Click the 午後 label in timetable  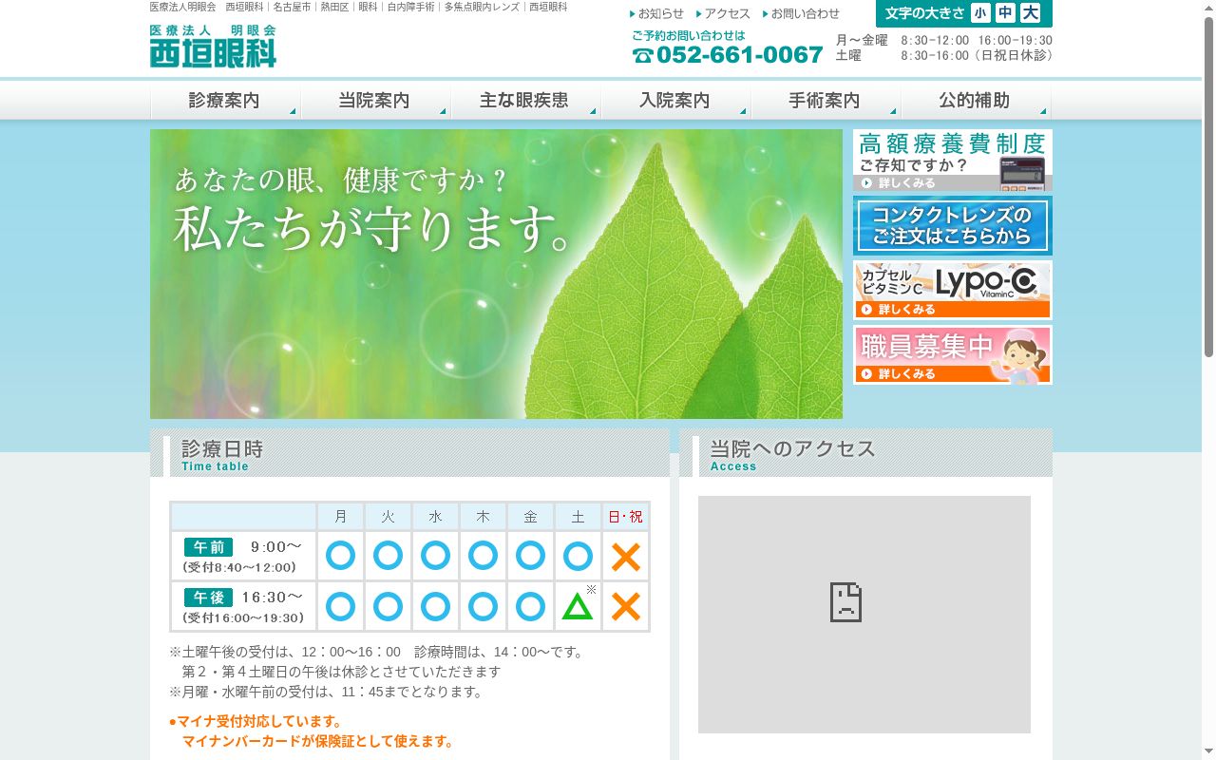(x=208, y=598)
